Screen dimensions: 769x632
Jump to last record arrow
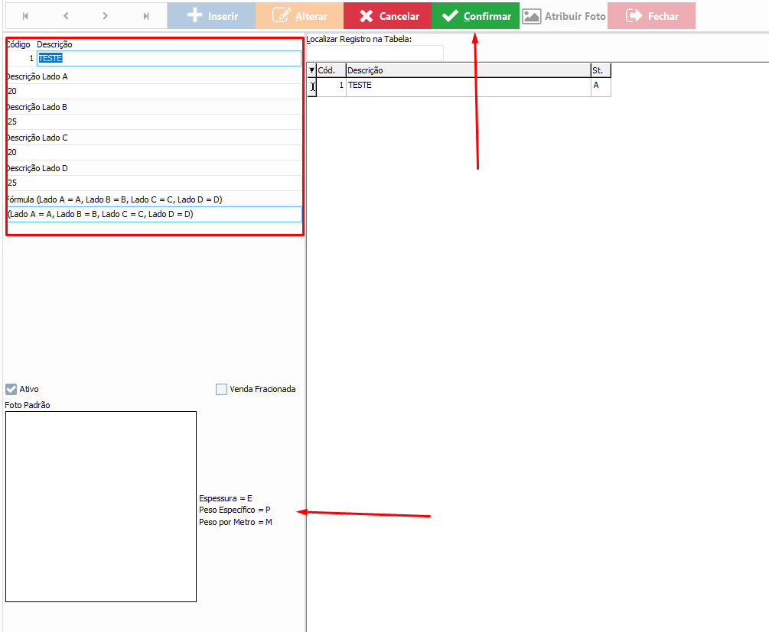tap(146, 16)
